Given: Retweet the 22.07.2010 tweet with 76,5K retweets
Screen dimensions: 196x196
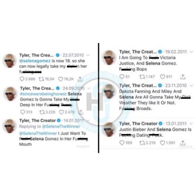Looking at the screenshot, I should tap(41, 79).
